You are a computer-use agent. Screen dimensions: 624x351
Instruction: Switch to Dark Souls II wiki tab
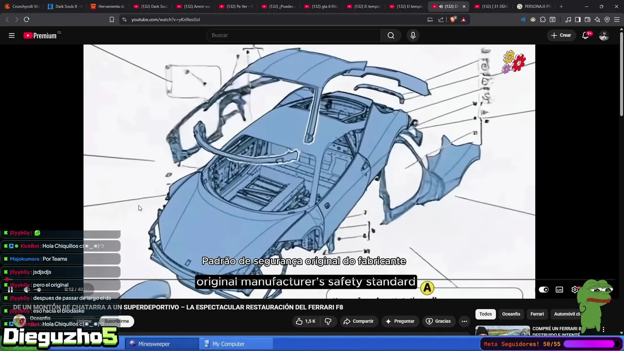coord(66,6)
